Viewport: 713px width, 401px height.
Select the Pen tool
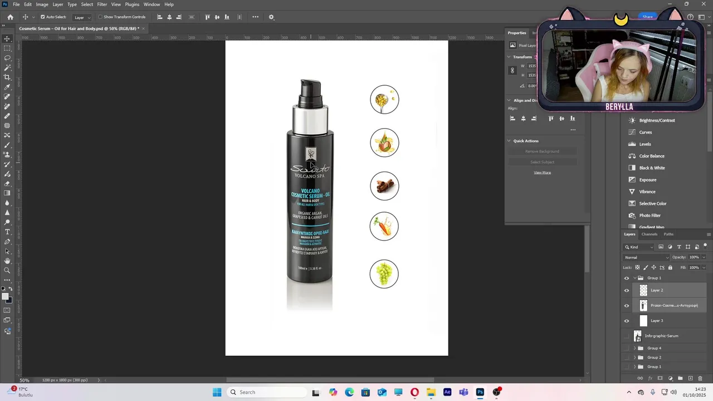[x=7, y=241]
